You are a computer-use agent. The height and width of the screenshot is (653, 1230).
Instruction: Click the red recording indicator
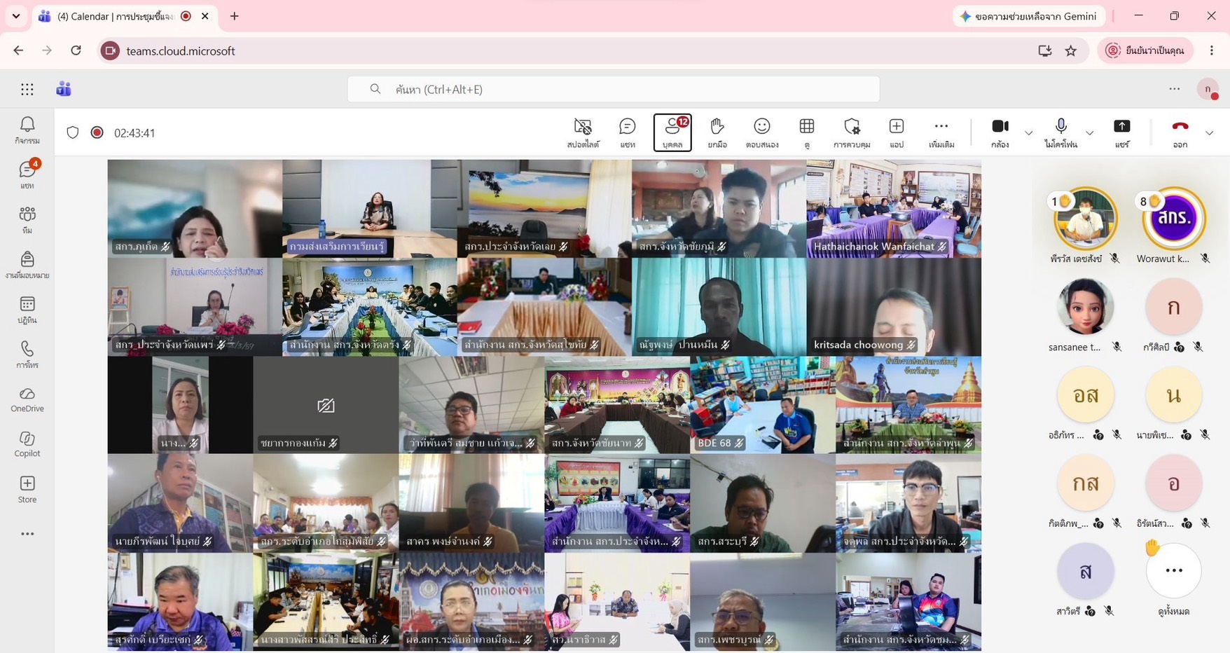(97, 132)
